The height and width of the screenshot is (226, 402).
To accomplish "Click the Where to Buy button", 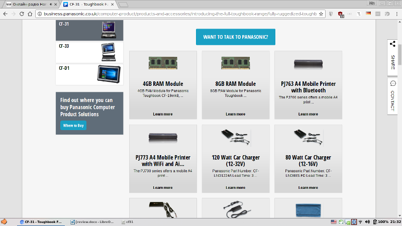I will click(73, 126).
